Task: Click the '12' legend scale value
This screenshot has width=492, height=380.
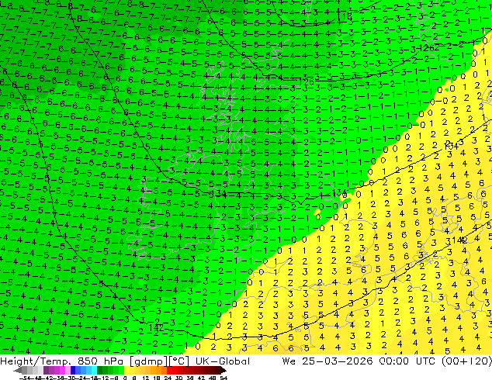Action: click(146, 378)
